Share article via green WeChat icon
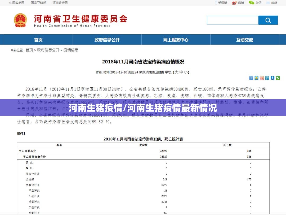286x215 pixels. [x=278, y=78]
